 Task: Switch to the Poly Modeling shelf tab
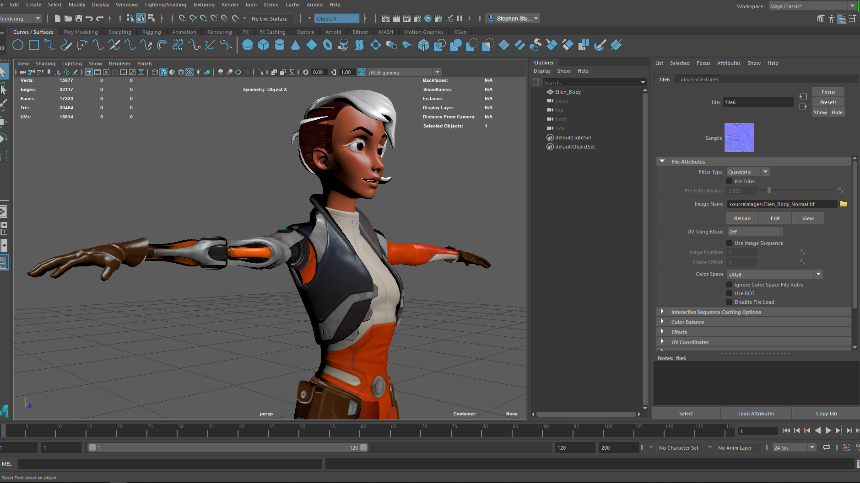[81, 32]
